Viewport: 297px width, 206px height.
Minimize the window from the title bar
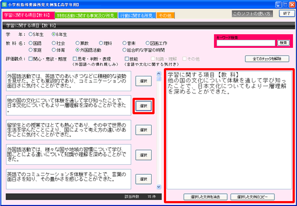[x=278, y=5]
